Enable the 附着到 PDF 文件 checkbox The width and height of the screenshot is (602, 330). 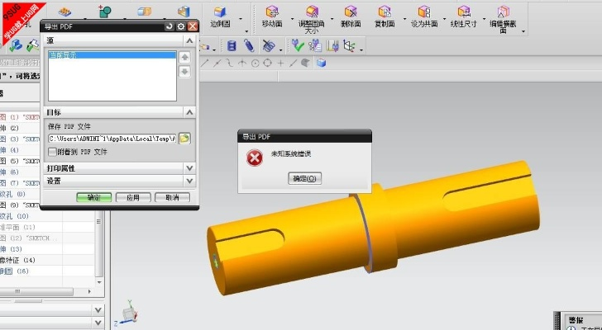click(x=52, y=152)
